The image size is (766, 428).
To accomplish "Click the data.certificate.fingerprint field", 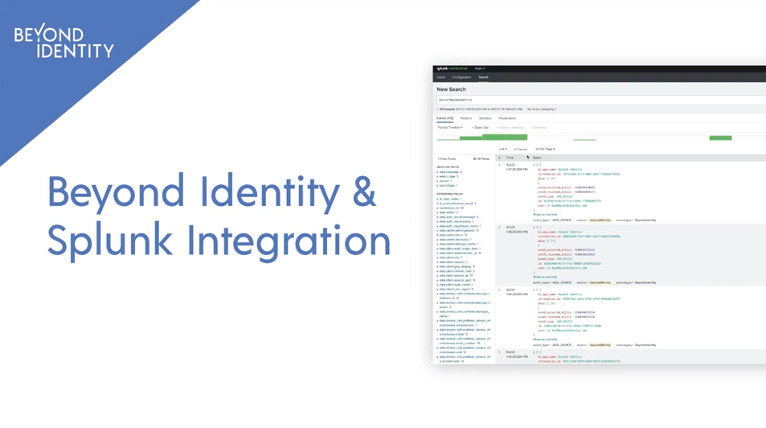I will coord(457,230).
